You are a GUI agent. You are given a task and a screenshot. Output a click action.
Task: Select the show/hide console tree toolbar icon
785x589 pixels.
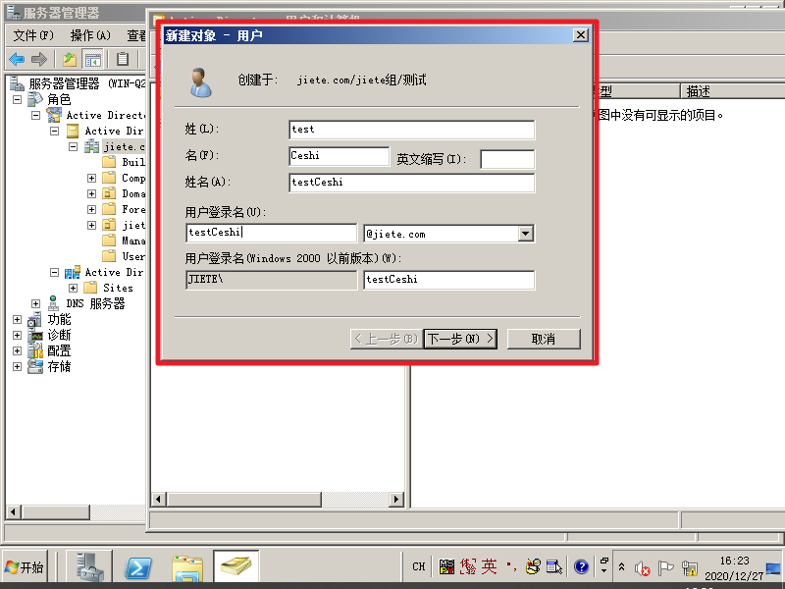pyautogui.click(x=93, y=59)
